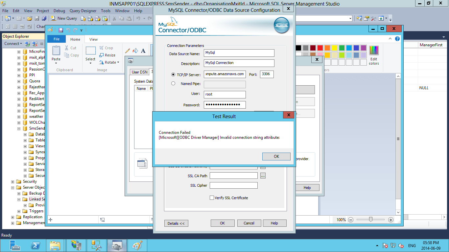Open the File tab in Paint

[57, 39]
